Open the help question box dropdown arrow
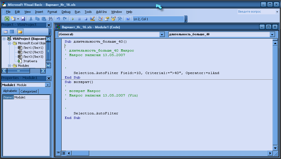 click(277, 12)
